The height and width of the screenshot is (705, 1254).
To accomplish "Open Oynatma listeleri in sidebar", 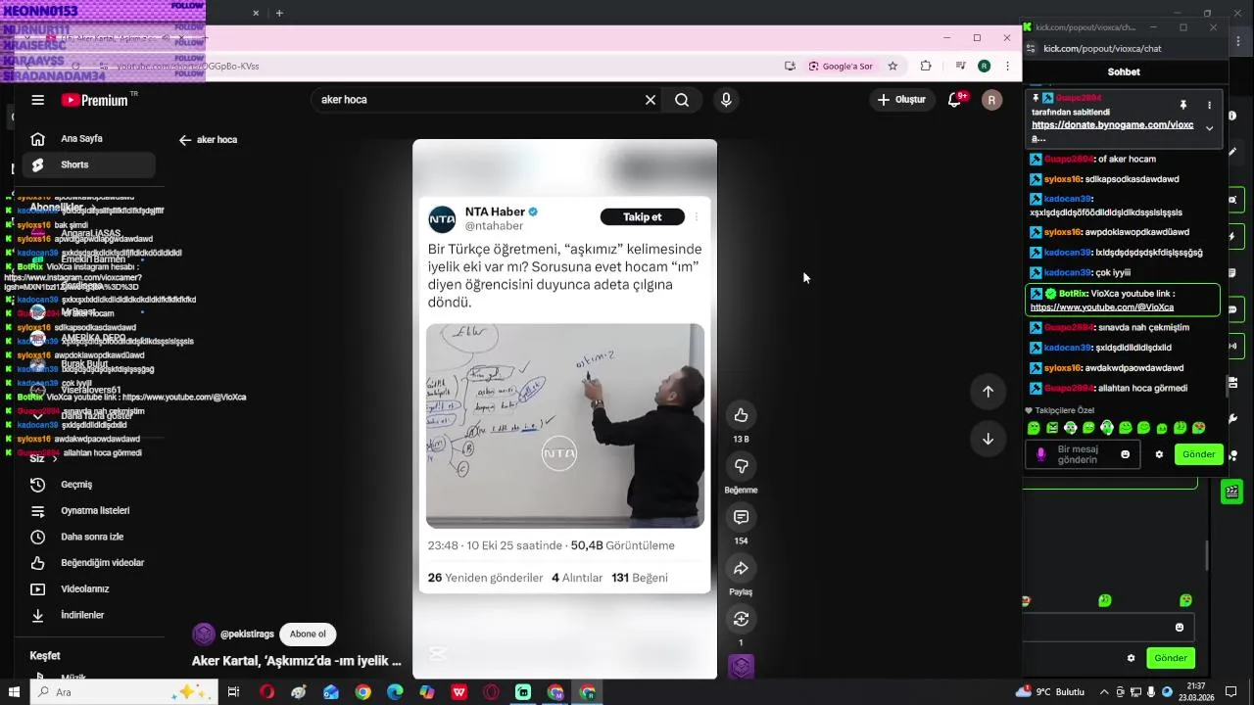I will click(88, 511).
